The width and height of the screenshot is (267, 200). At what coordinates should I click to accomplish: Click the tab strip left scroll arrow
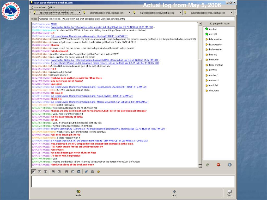click(31, 12)
